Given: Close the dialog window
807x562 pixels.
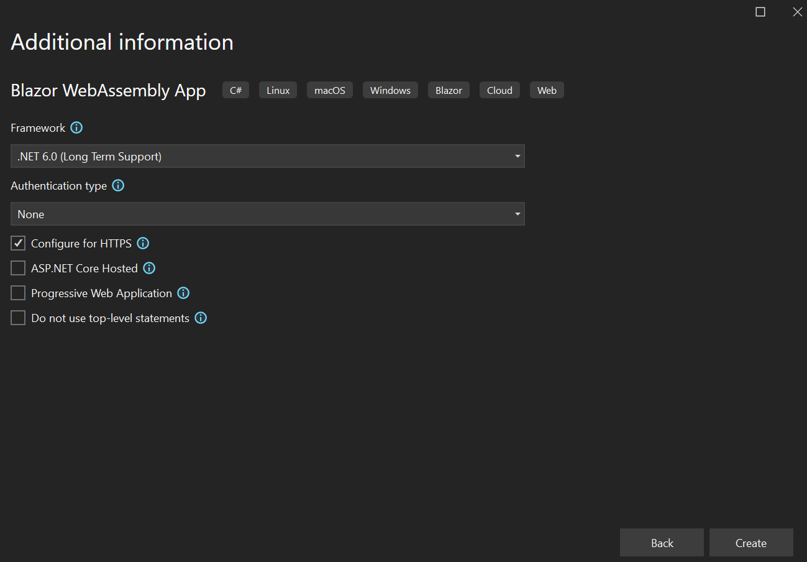Looking at the screenshot, I should tap(798, 12).
